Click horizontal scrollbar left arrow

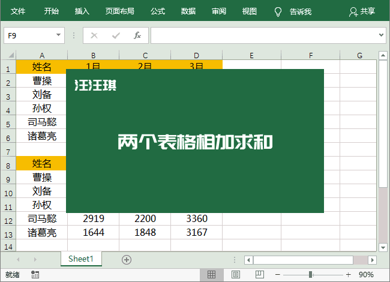coord(248,260)
